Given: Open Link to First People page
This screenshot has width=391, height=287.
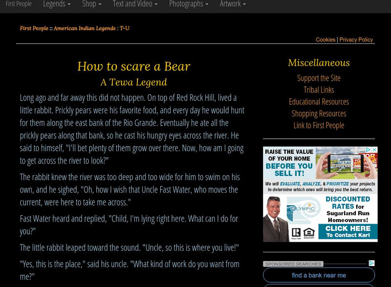Looking at the screenshot, I should tap(319, 125).
